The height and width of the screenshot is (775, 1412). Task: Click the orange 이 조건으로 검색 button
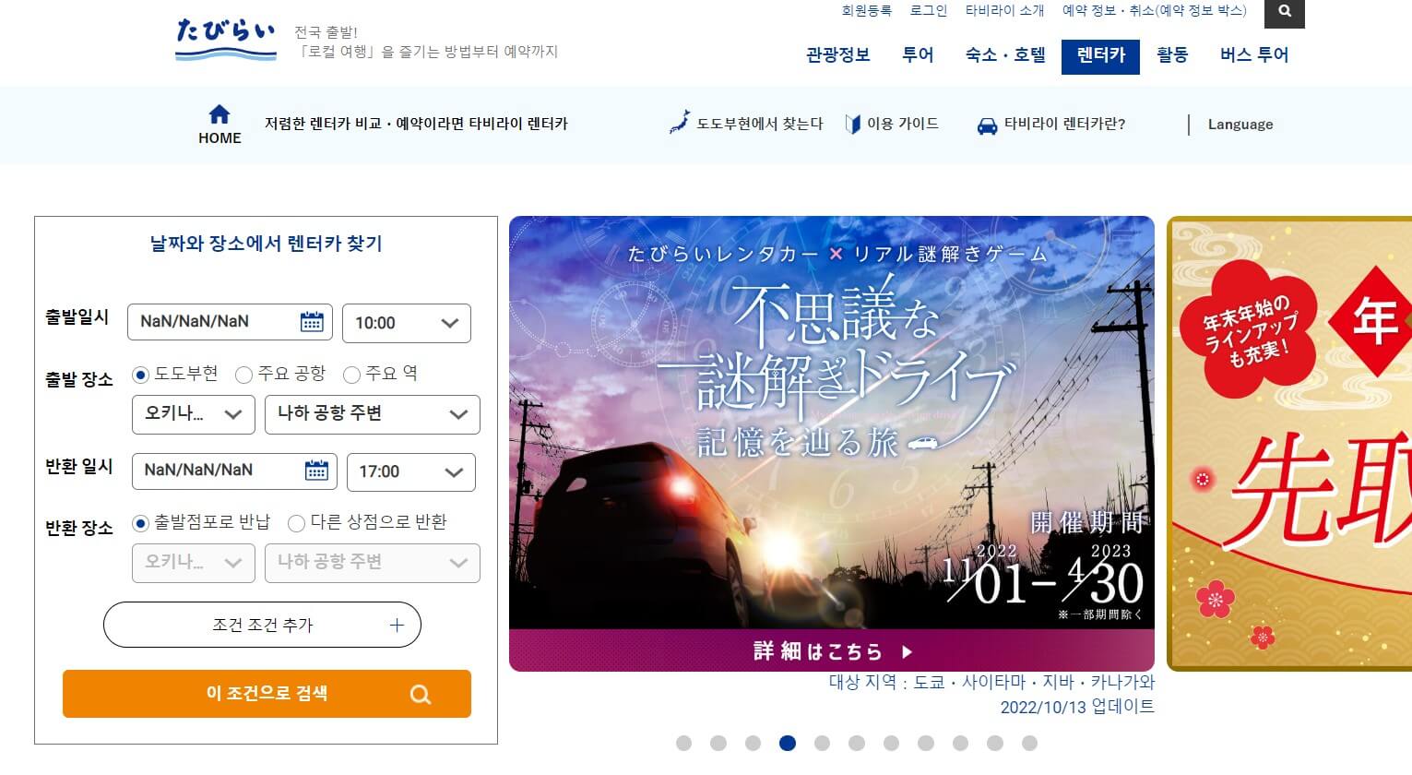pos(267,694)
